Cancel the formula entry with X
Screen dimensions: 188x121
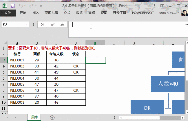[42, 24]
